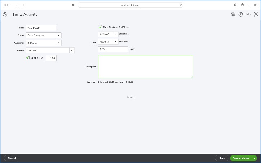The height and width of the screenshot is (163, 261).
Task: Click the qbo.intuit.com address bar
Action: 130,5
